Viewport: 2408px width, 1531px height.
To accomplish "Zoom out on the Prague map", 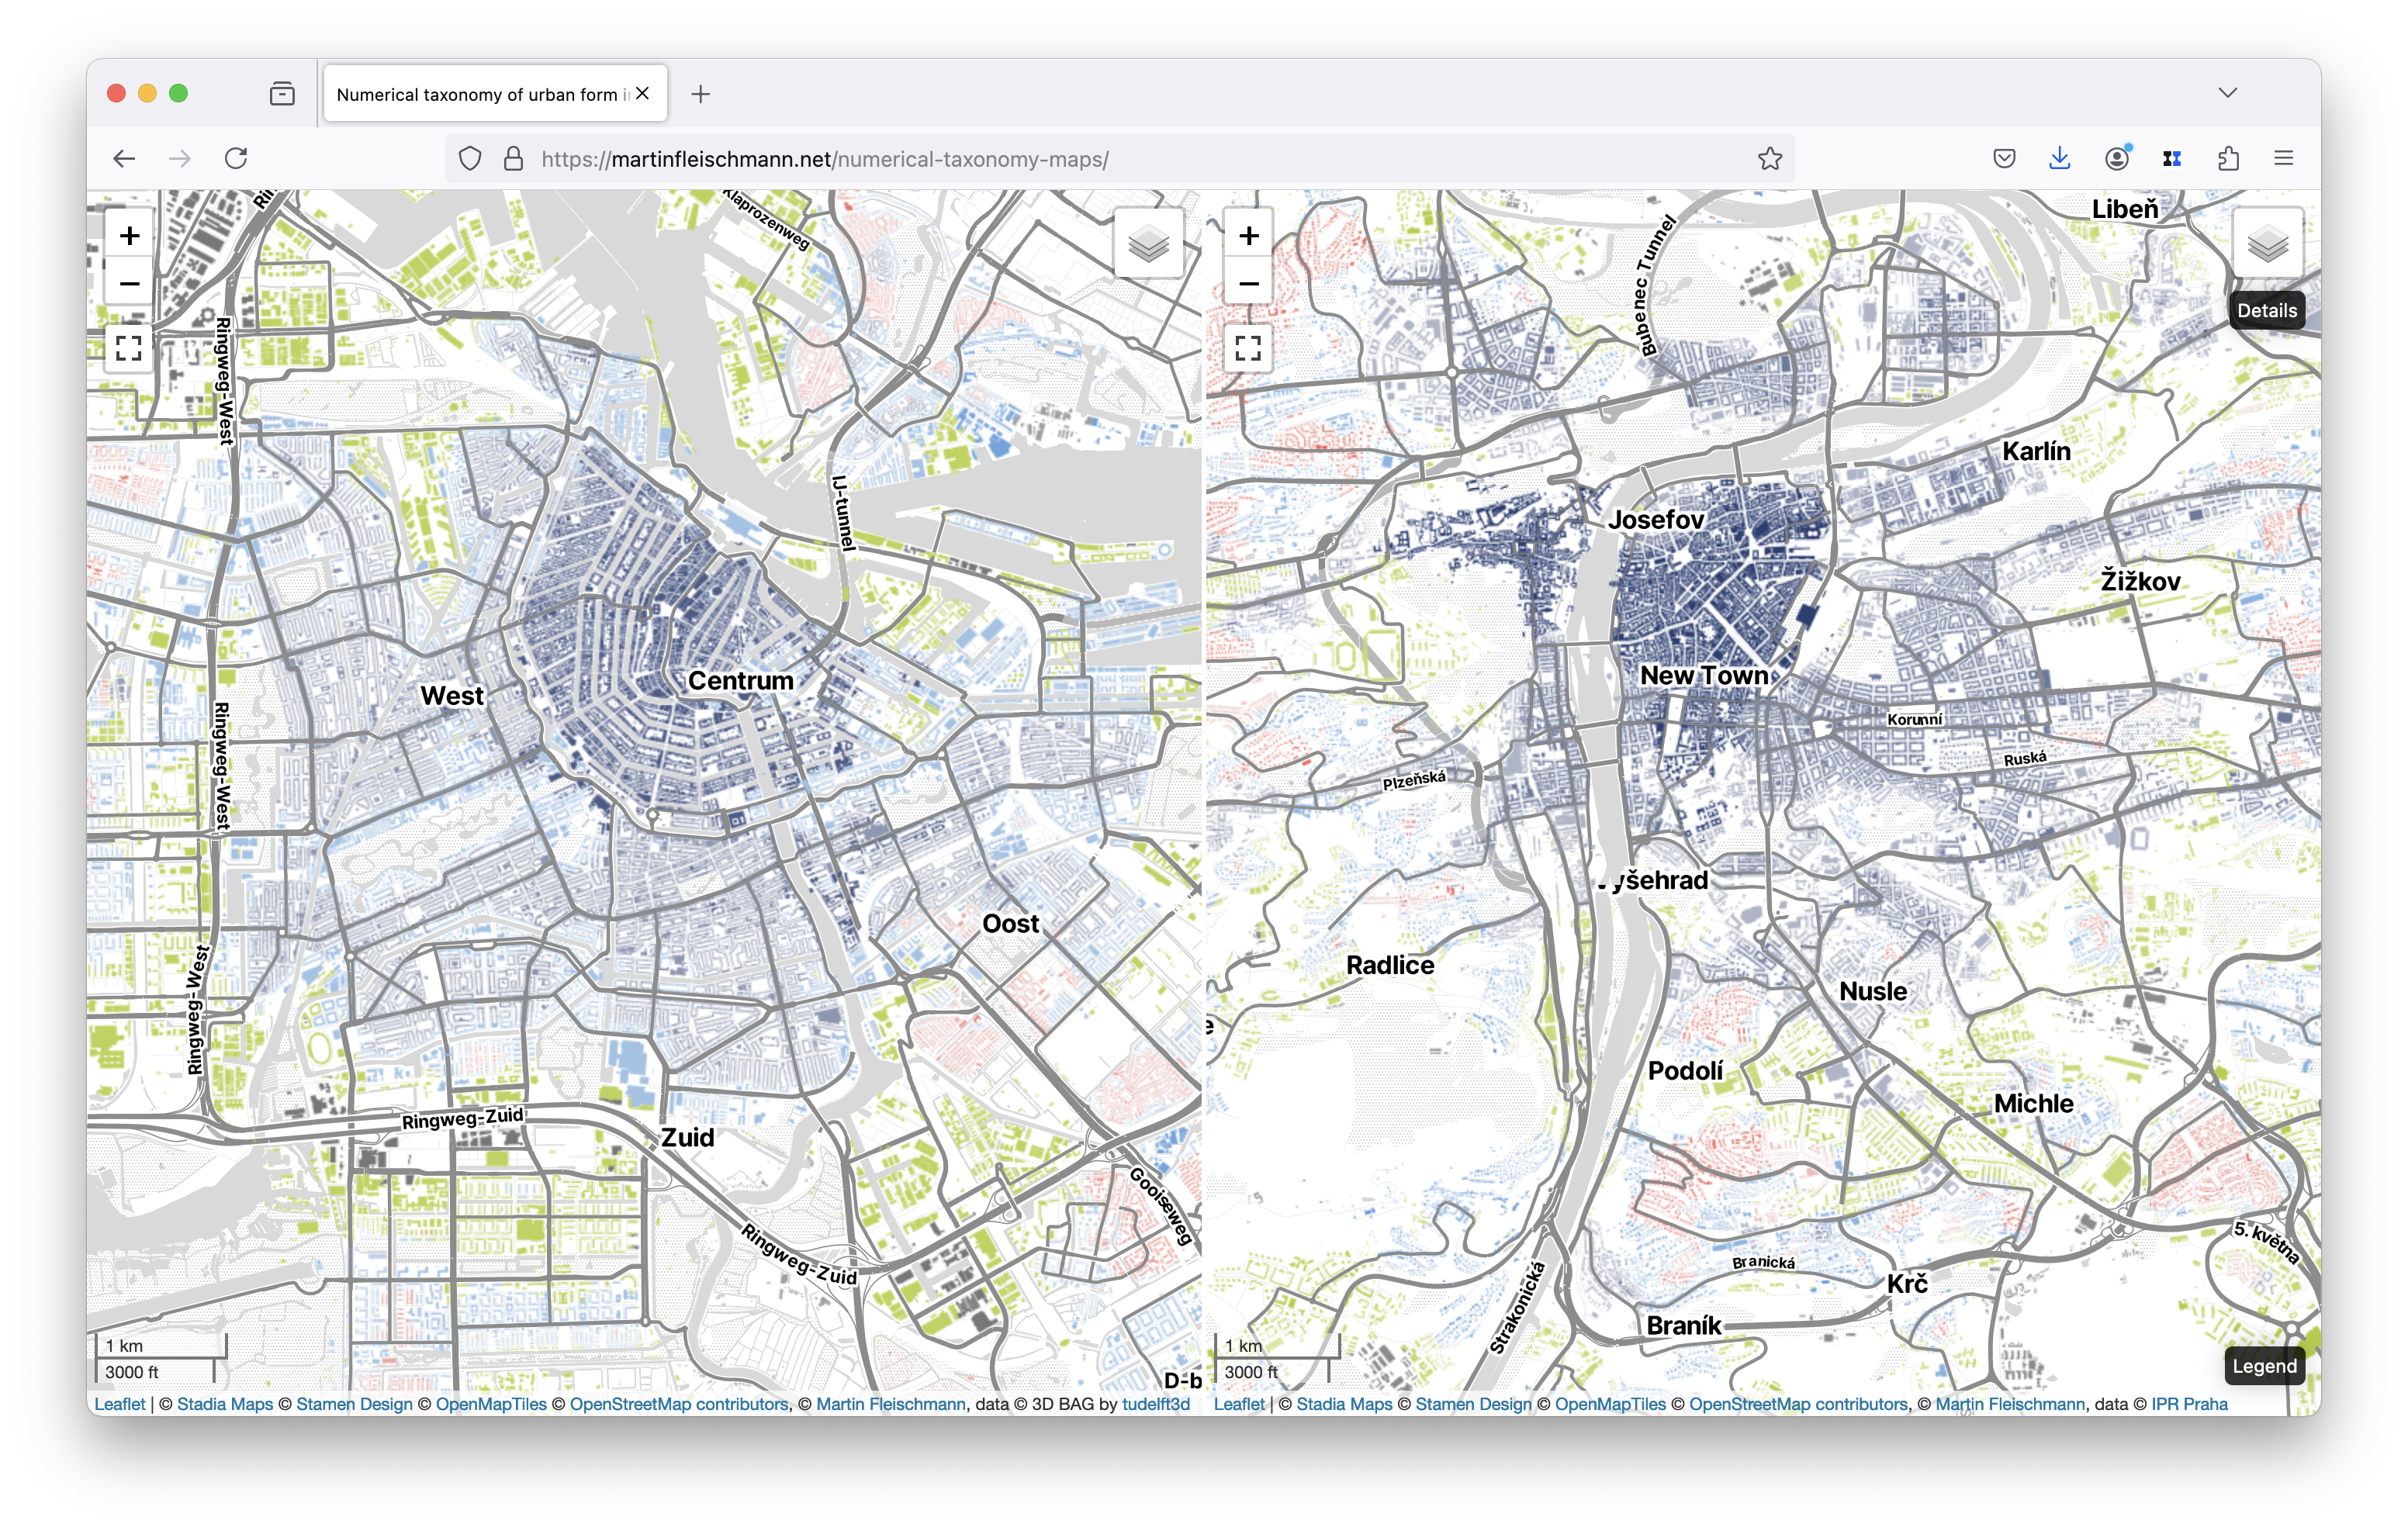I will click(x=1248, y=284).
